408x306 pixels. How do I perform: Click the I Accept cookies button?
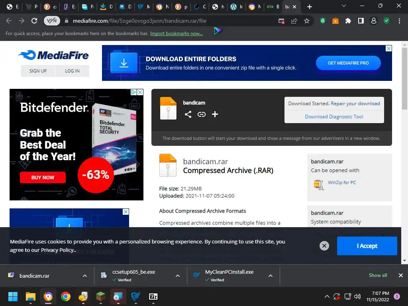tap(367, 246)
